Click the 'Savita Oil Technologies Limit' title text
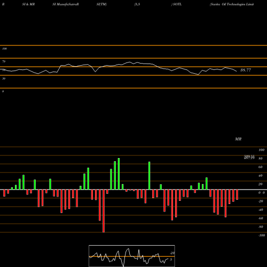Screen dimensions: 267x267 [x=232, y=4]
